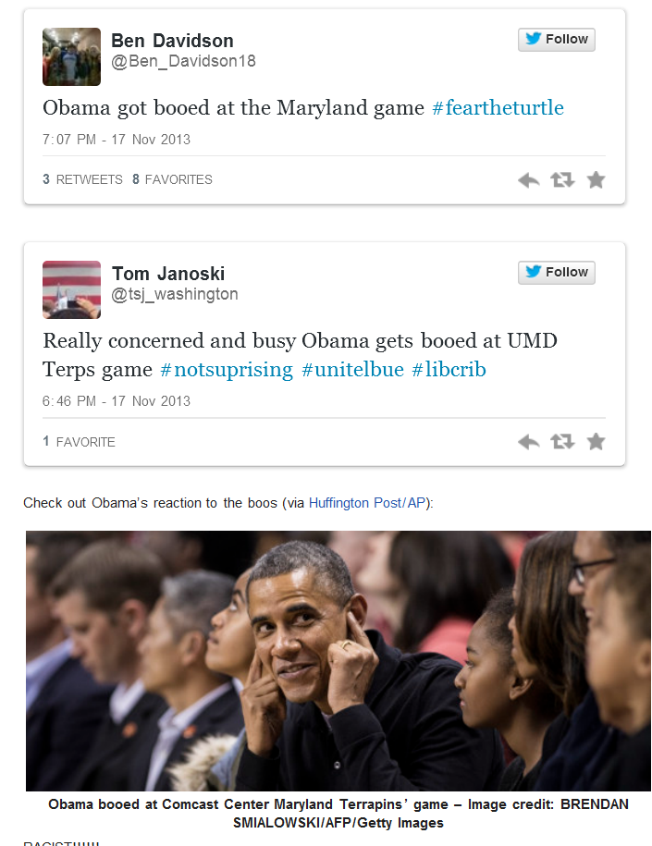This screenshot has height=846, width=652.
Task: Open Ben Davidson's profile avatar
Action: tap(72, 56)
